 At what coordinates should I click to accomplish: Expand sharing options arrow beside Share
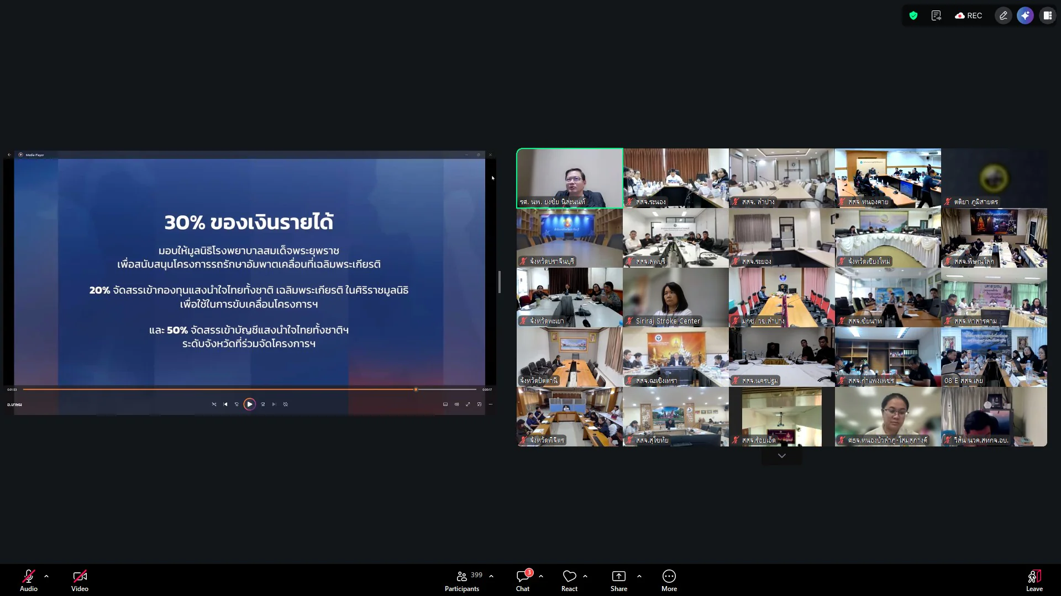tap(639, 576)
